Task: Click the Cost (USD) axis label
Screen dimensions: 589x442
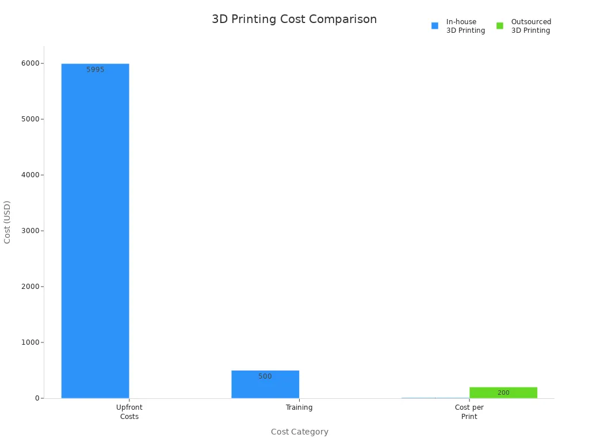Action: coord(8,222)
